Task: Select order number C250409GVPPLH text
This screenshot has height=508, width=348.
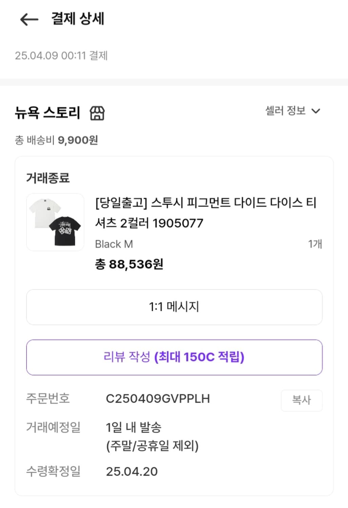Action: click(x=158, y=399)
